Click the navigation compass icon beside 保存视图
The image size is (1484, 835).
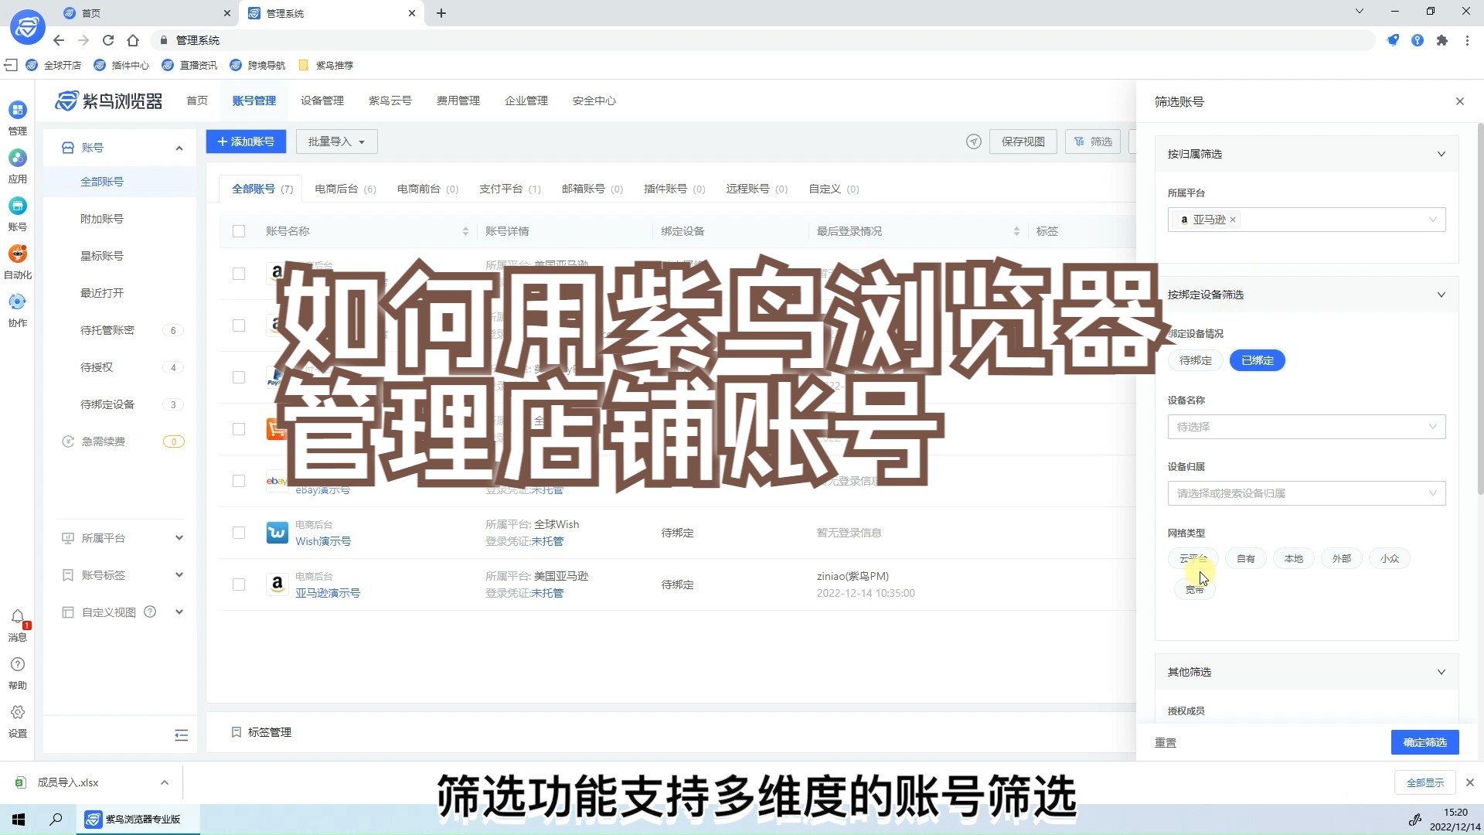pos(974,141)
